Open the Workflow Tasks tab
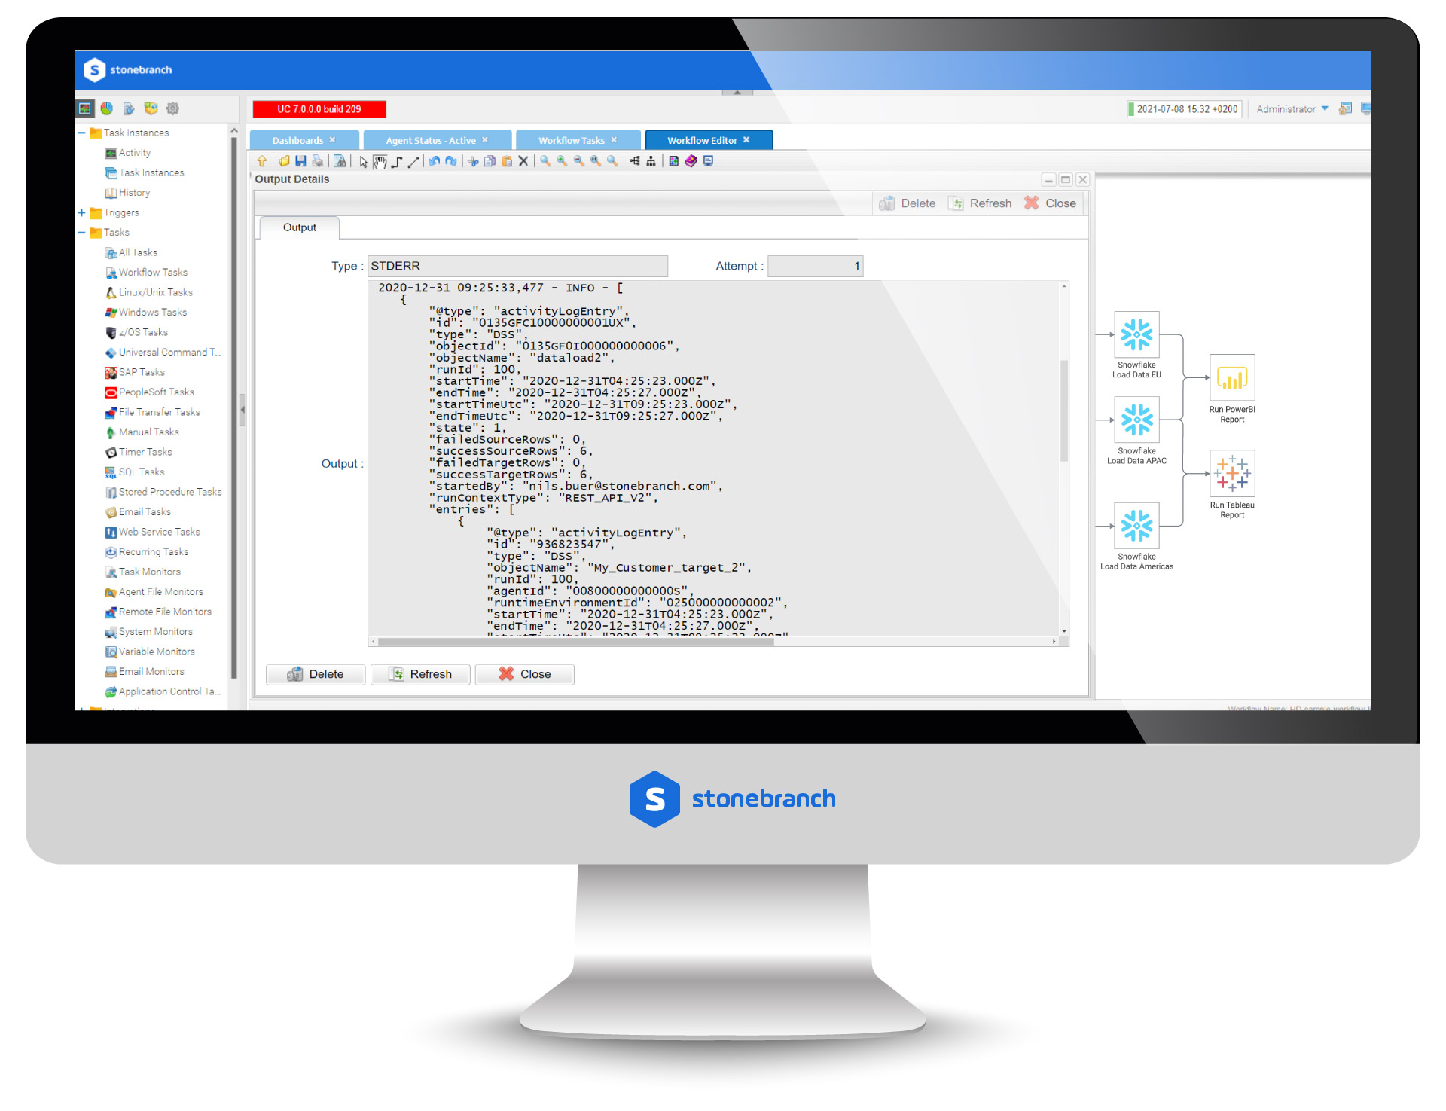Screen dimensions: 1446x1111 click(x=572, y=140)
